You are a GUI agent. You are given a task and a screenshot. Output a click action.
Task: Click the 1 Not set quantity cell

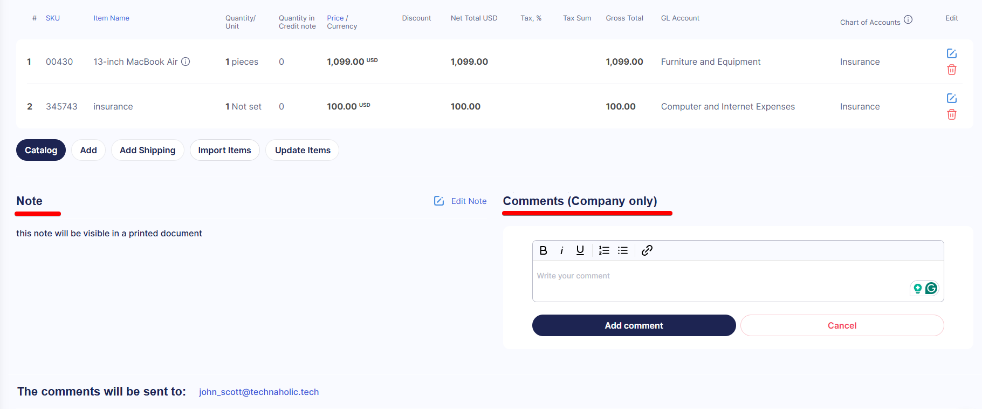243,106
